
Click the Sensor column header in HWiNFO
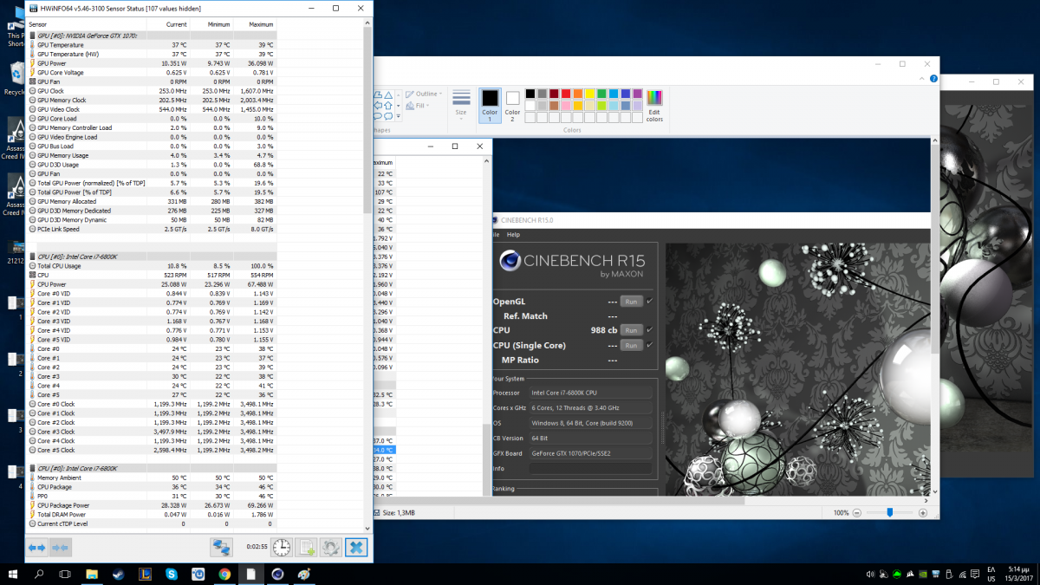(86, 24)
